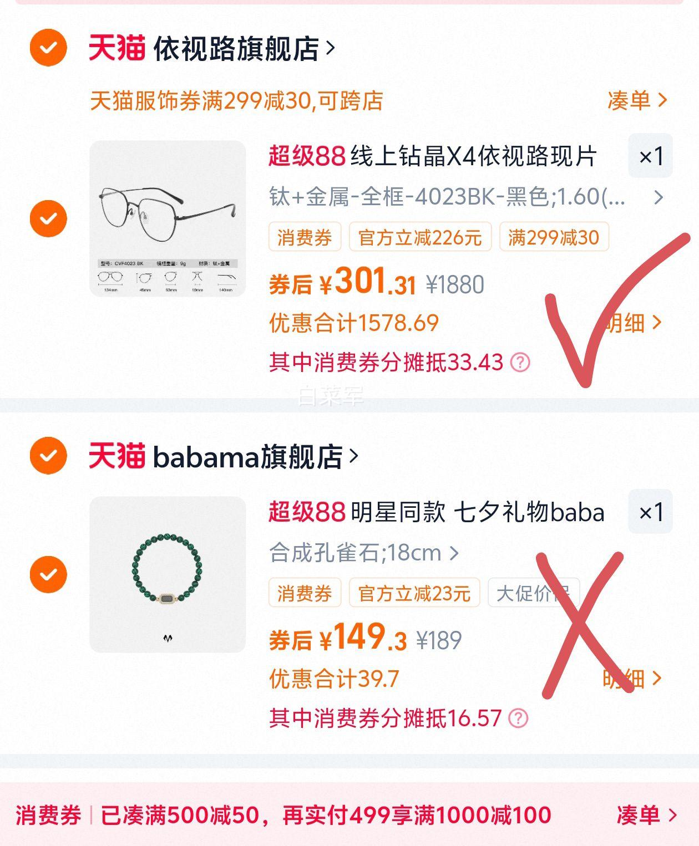Viewport: 699px width, 846px height.
Task: Open the green bracelet product thumbnail
Action: (168, 574)
